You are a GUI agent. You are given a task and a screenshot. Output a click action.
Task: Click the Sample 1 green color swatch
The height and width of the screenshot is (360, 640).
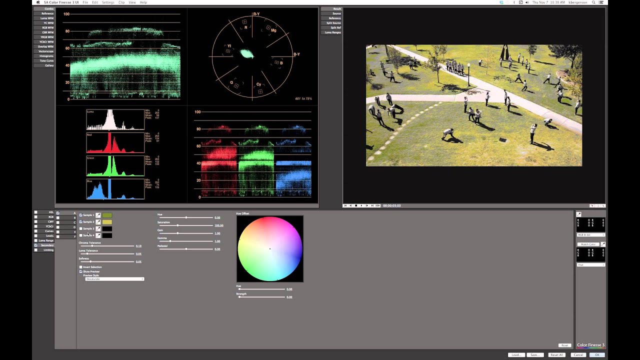[x=107, y=215]
